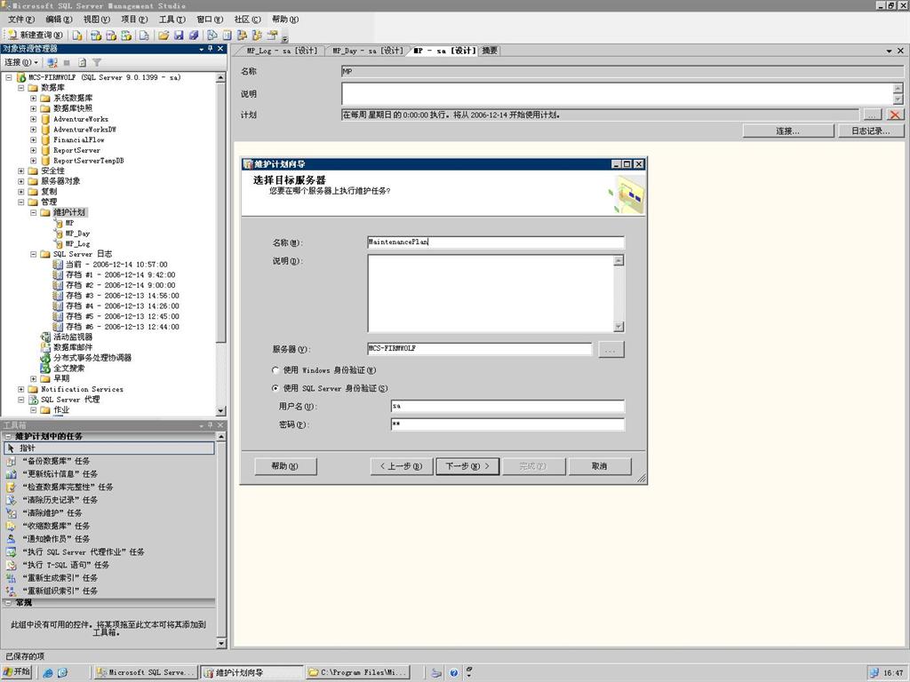Select 使用 Windows 身份验证 radio button
Screen dimensions: 910x682
275,370
